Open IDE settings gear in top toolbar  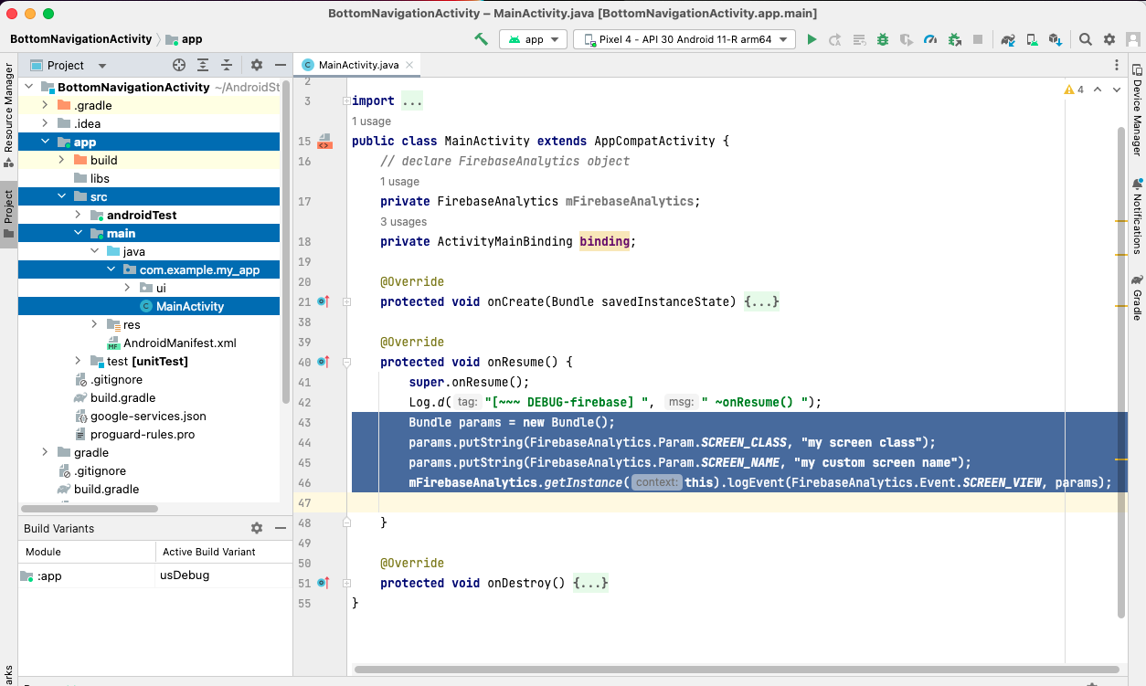pyautogui.click(x=1109, y=39)
